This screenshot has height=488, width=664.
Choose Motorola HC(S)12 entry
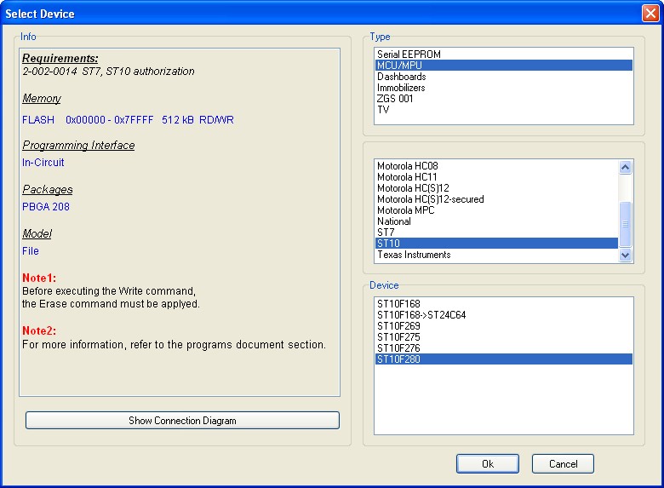click(497, 188)
